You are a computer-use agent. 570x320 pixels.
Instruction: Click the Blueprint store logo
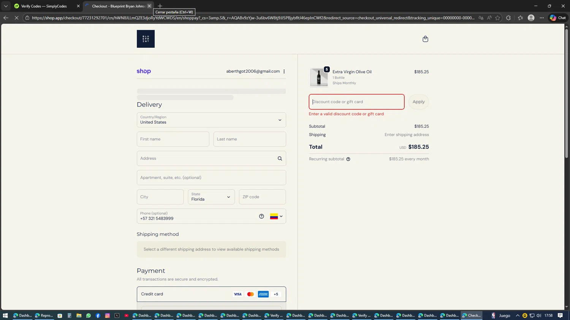(146, 39)
